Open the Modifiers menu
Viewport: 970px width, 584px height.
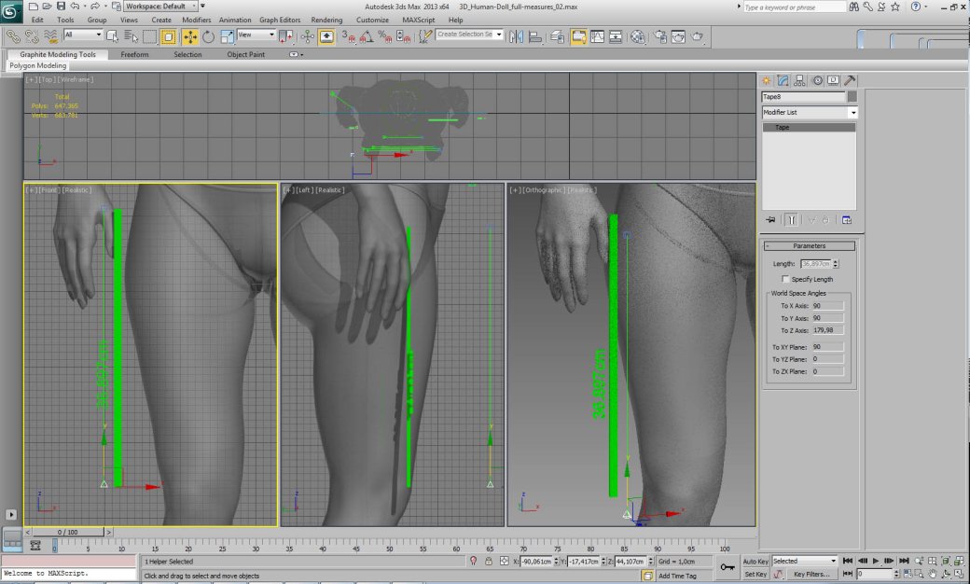point(196,20)
